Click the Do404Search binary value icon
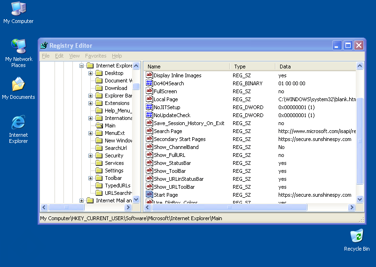Viewport: 376px width, 267px height. pyautogui.click(x=149, y=83)
